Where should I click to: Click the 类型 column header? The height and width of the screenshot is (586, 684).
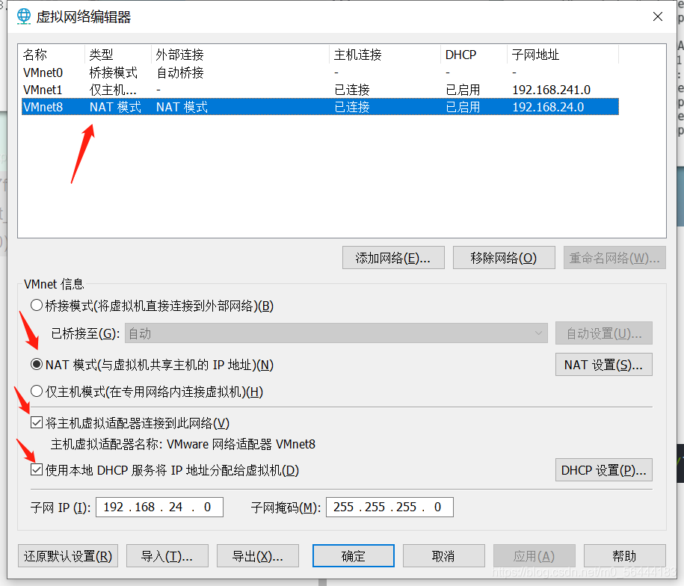[118, 55]
